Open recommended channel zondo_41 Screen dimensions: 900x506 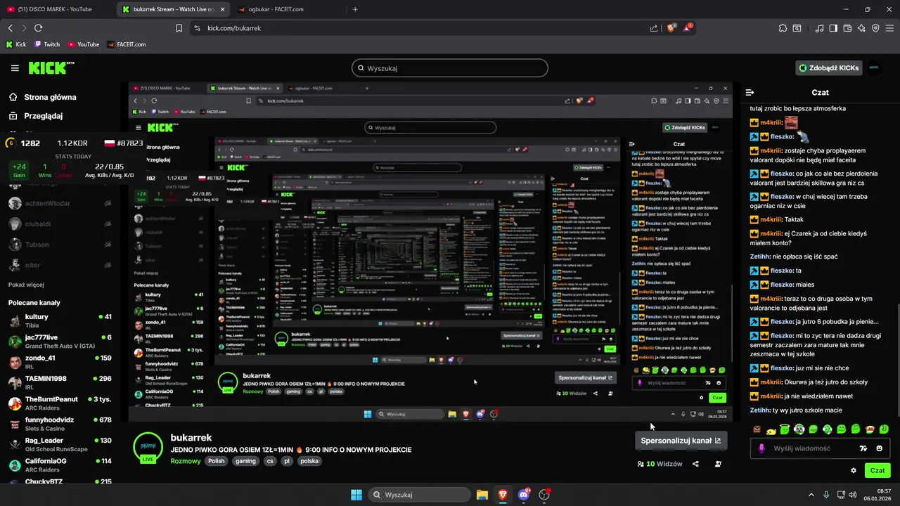pos(60,362)
